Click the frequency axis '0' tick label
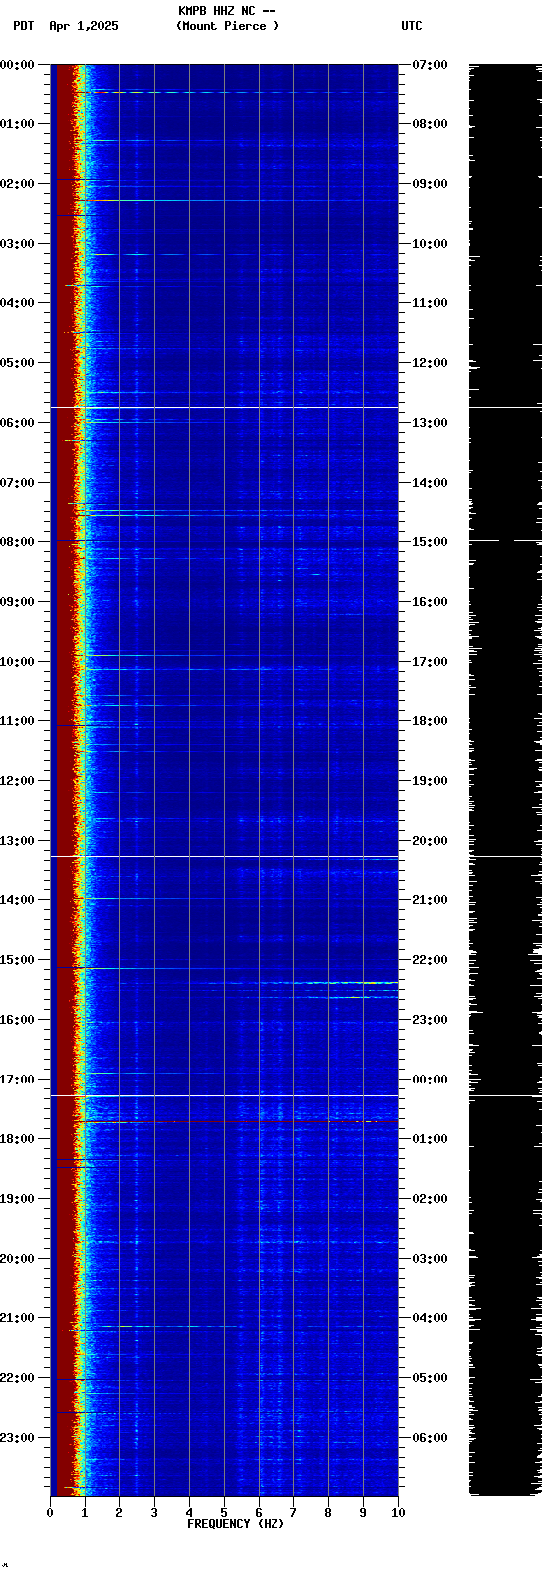 click(x=50, y=1513)
